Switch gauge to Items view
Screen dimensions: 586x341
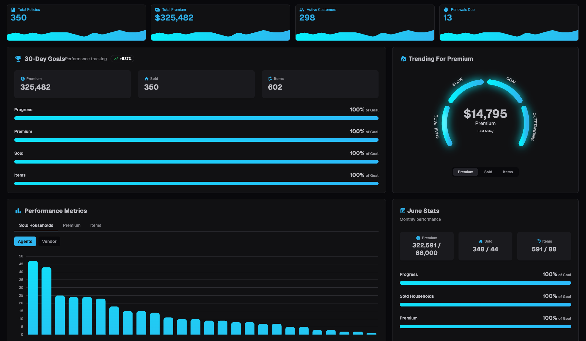click(508, 172)
